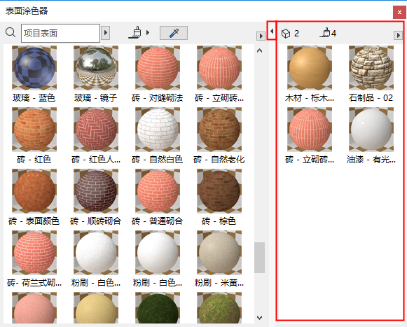Image resolution: width=407 pixels, height=327 pixels.
Task: Select 砖 - 红色人... herringbone thumbnail
Action: [x=96, y=130]
